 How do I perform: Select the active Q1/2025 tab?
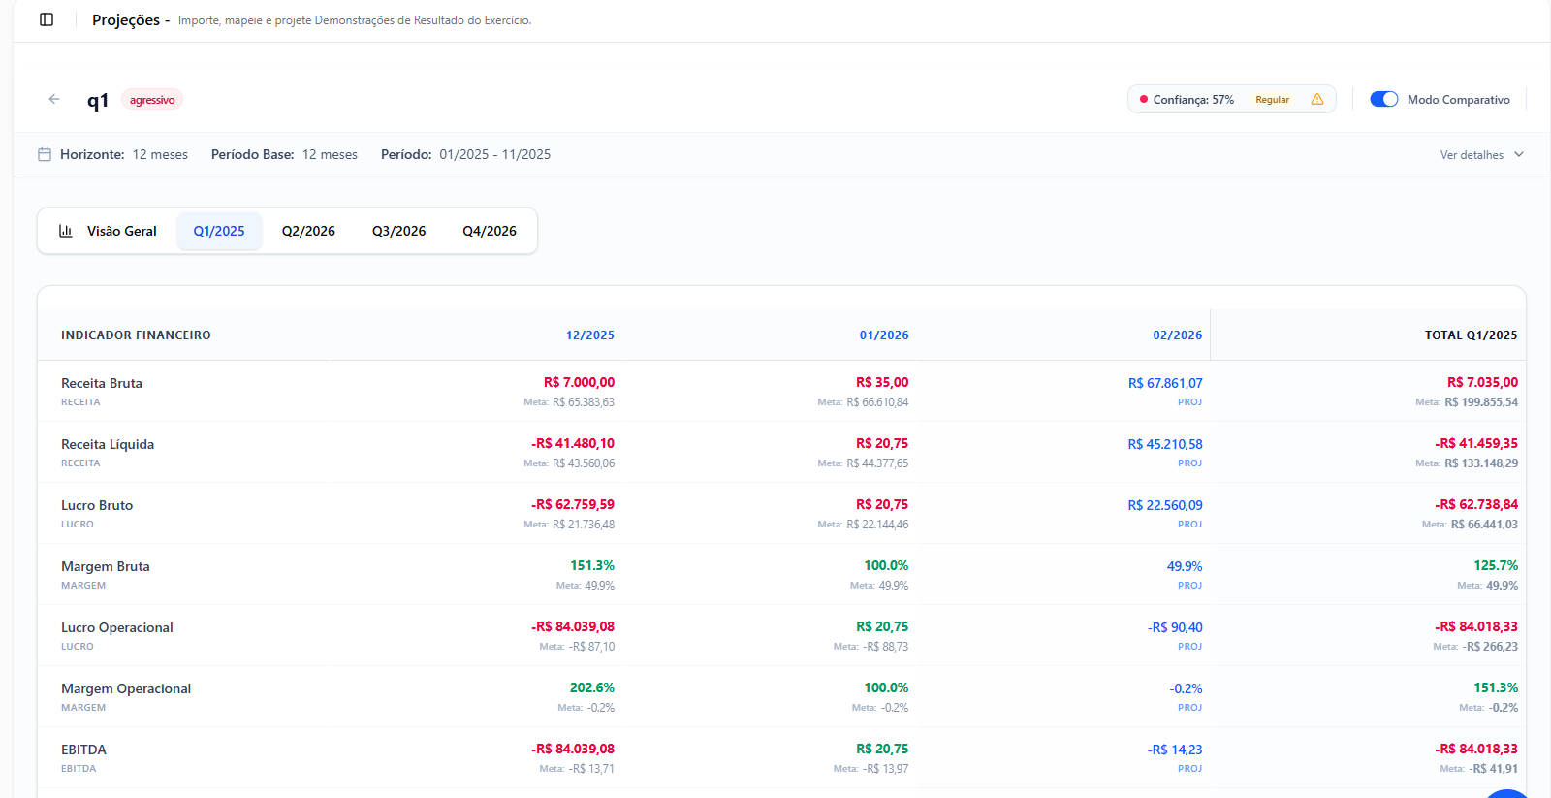click(219, 231)
